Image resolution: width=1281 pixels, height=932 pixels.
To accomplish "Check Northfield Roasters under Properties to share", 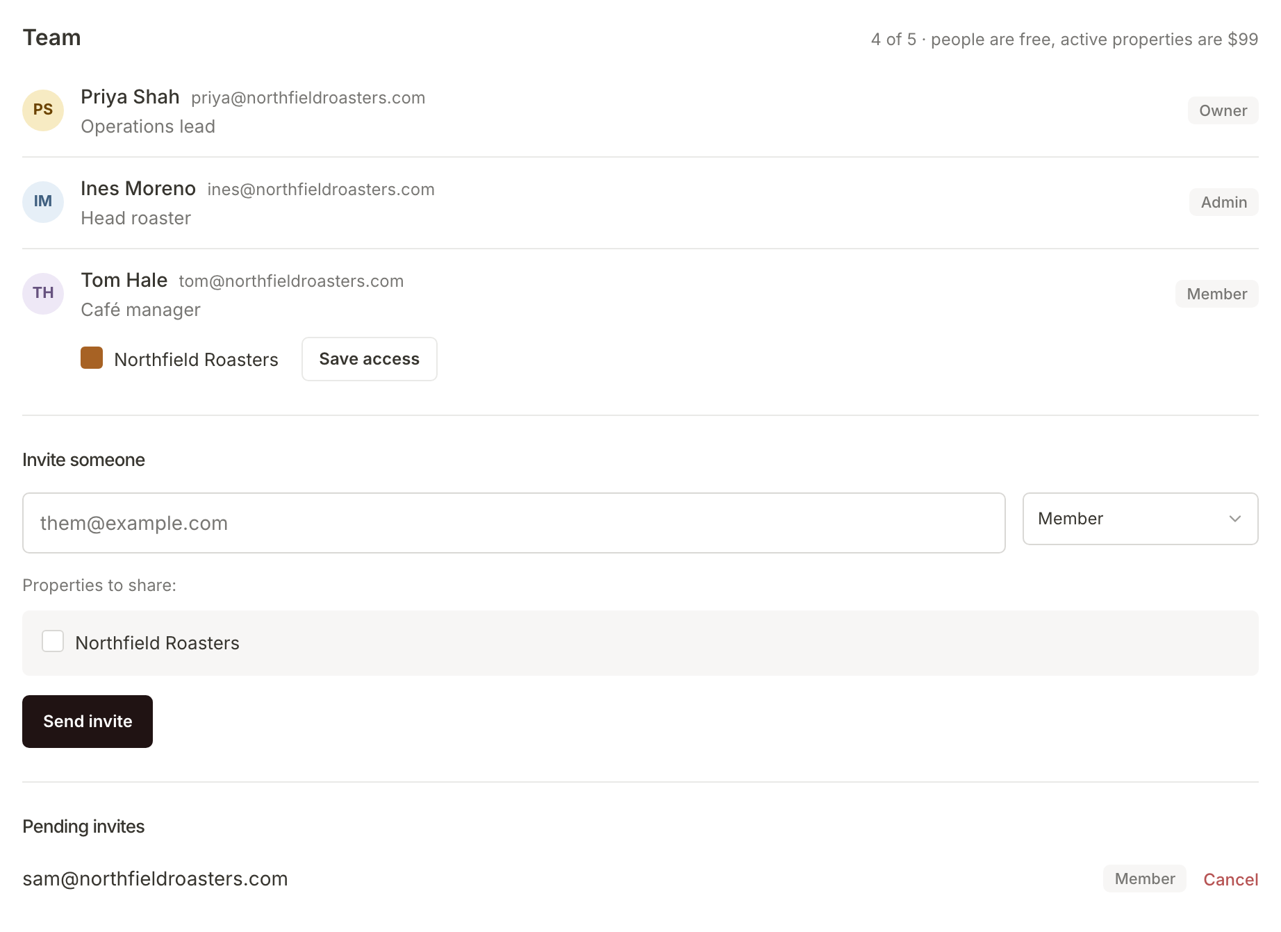I will coord(53,642).
